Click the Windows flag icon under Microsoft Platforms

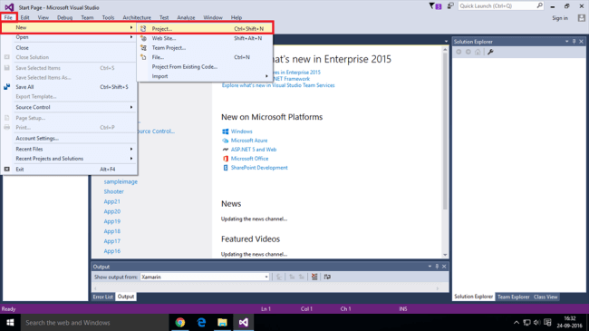(x=226, y=131)
